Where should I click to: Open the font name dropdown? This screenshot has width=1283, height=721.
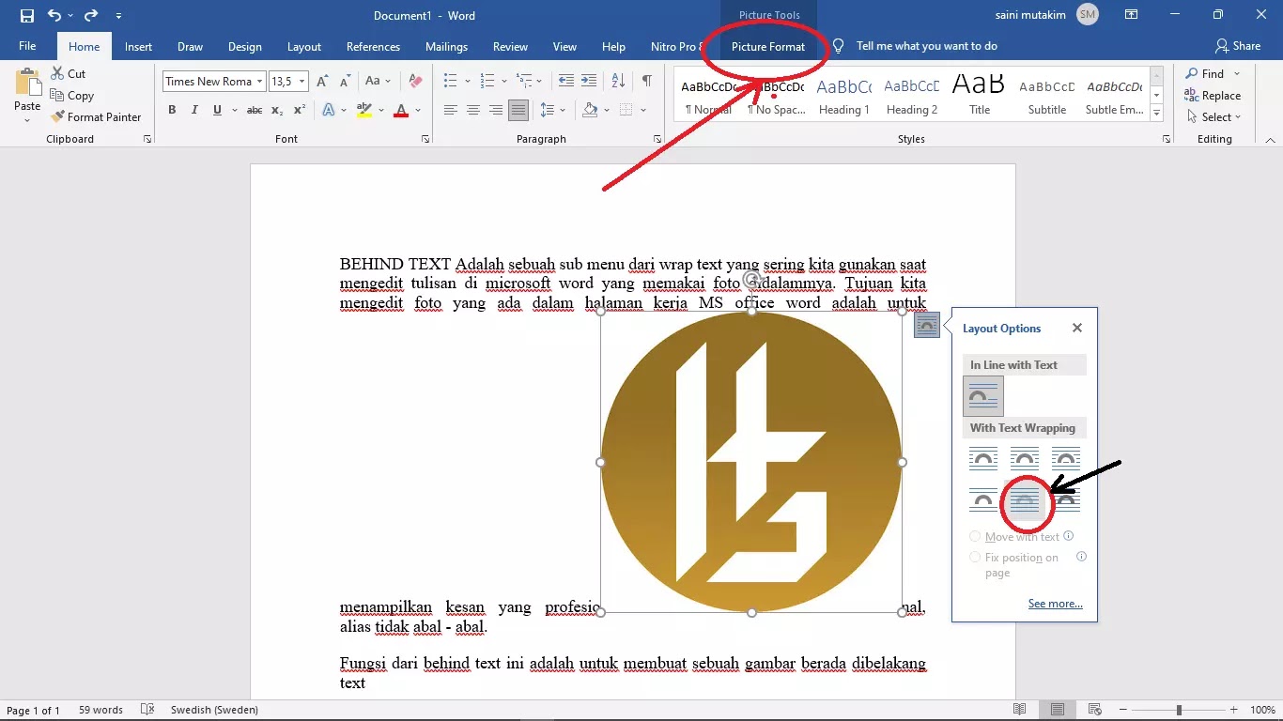click(259, 81)
